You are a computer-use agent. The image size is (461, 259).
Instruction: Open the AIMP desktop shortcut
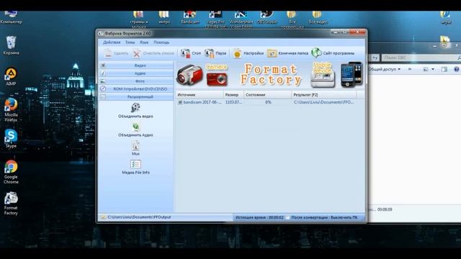[11, 76]
